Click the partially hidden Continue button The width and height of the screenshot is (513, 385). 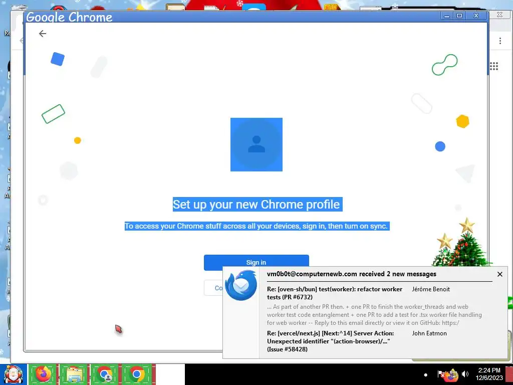point(213,288)
